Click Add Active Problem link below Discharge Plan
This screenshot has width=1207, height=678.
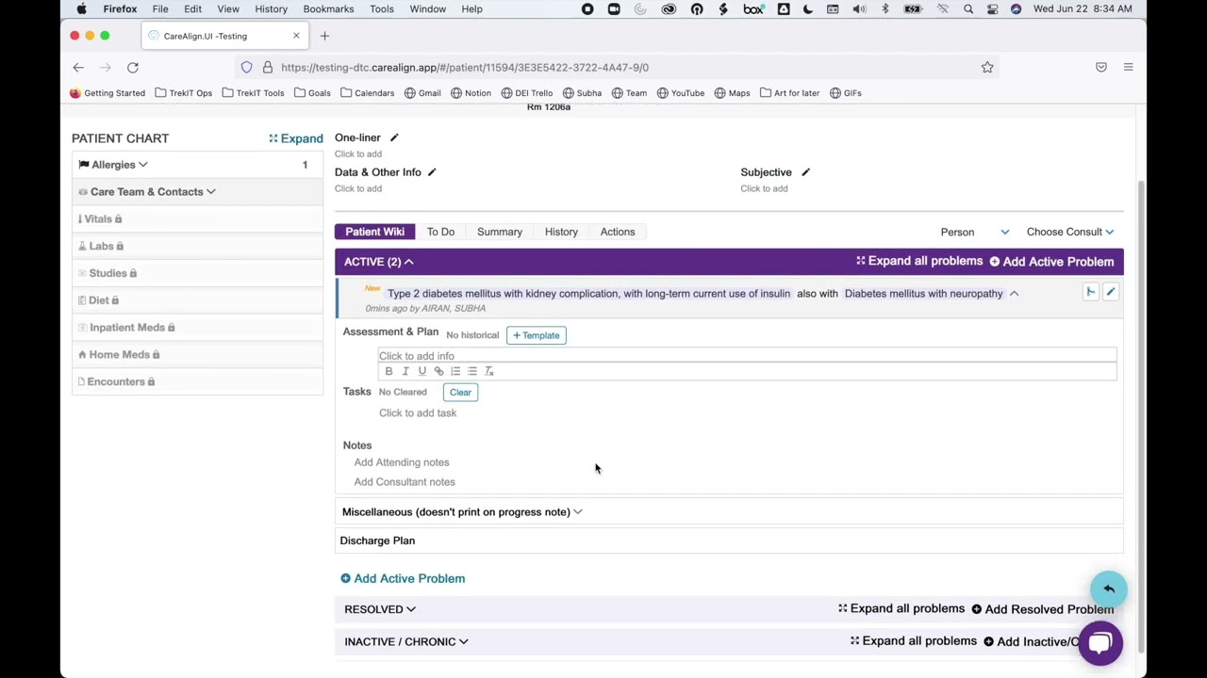[x=403, y=578]
